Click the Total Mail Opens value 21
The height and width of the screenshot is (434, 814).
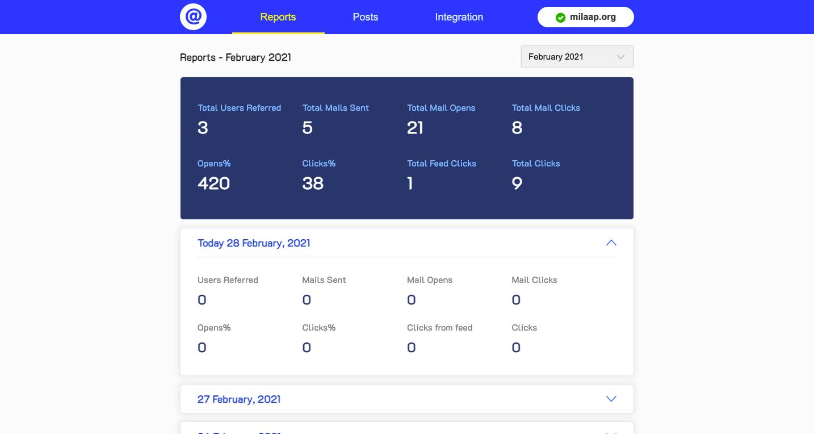(415, 128)
